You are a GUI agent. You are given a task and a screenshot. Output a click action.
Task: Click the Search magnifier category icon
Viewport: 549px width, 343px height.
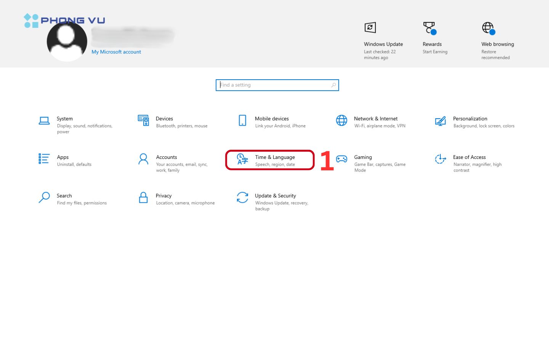coord(44,197)
